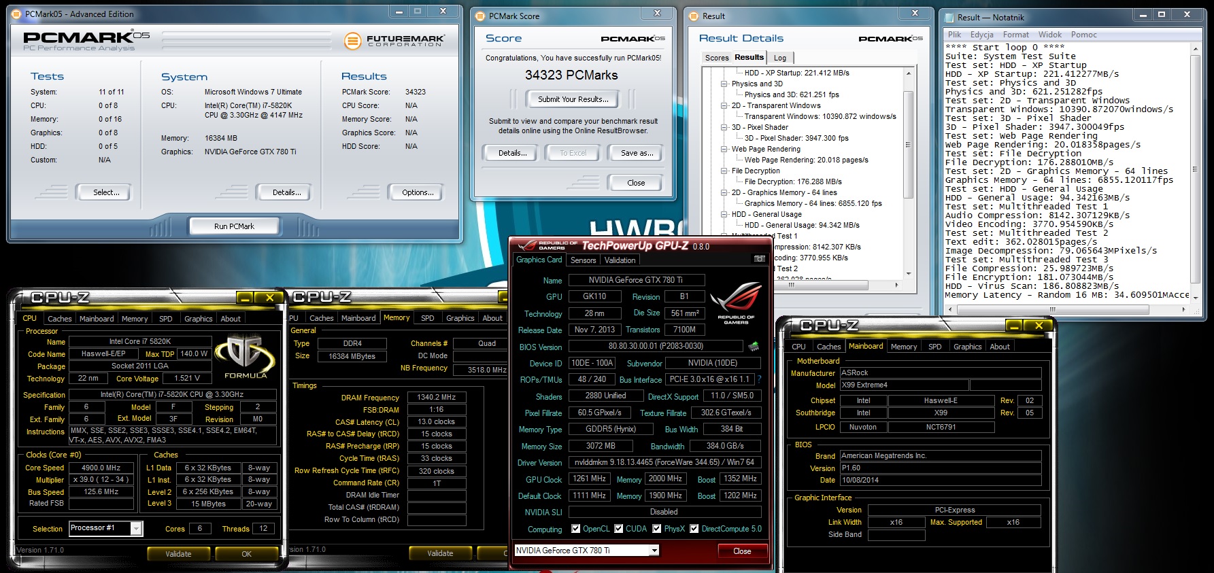
Task: Click the BIOS Version field in GPU-Z
Action: coord(656,346)
